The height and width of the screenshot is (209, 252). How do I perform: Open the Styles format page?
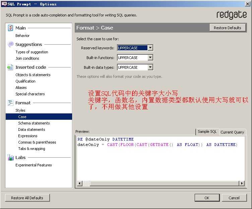(x=20, y=110)
